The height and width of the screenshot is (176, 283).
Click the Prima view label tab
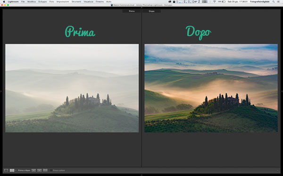pyautogui.click(x=132, y=11)
